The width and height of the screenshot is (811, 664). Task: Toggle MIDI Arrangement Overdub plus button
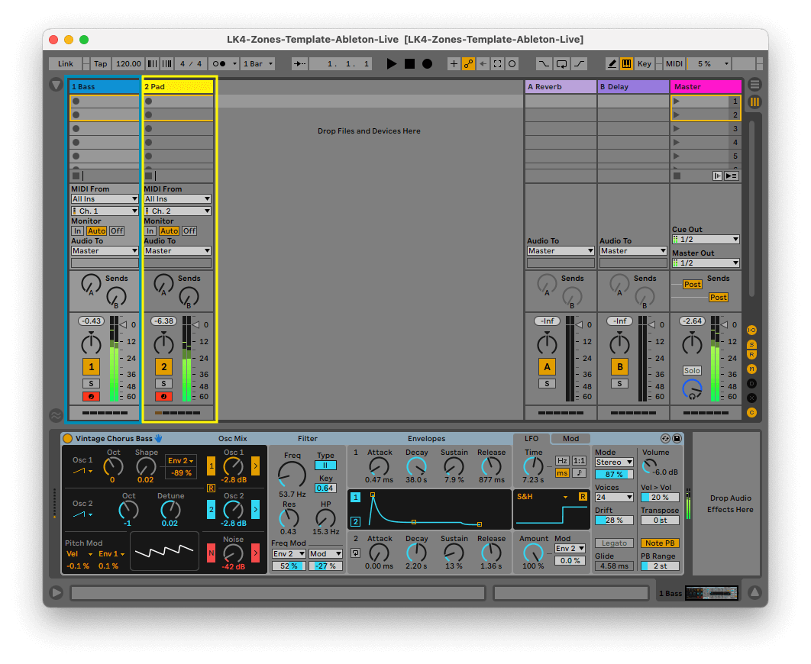(454, 63)
